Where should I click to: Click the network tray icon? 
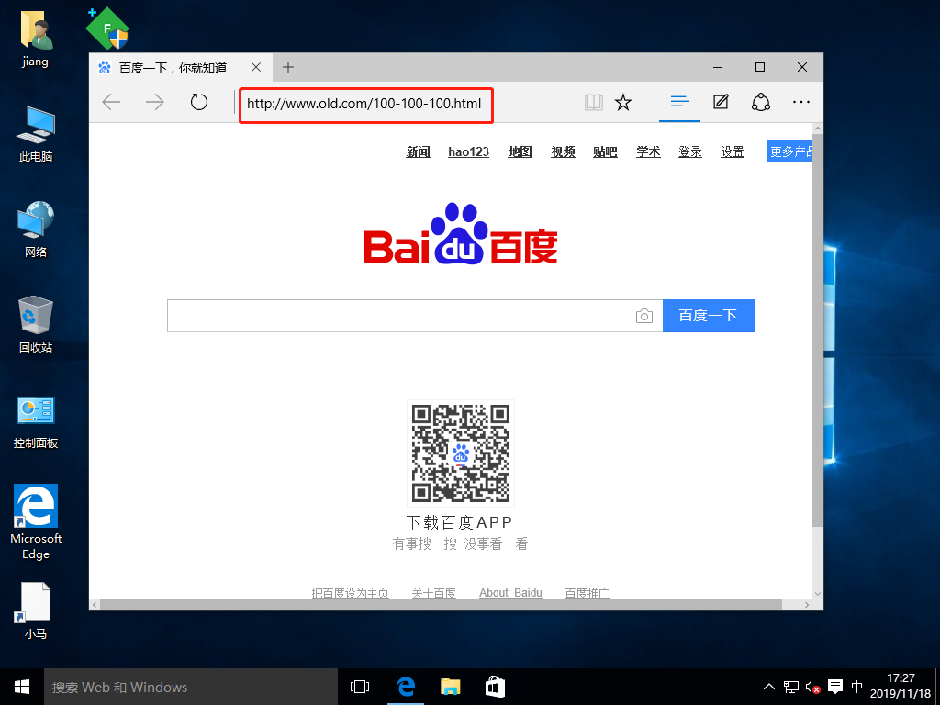[791, 687]
